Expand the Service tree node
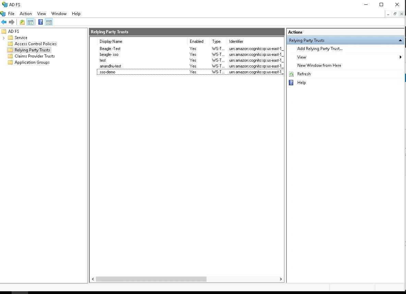This screenshot has width=406, height=294. (x=4, y=38)
